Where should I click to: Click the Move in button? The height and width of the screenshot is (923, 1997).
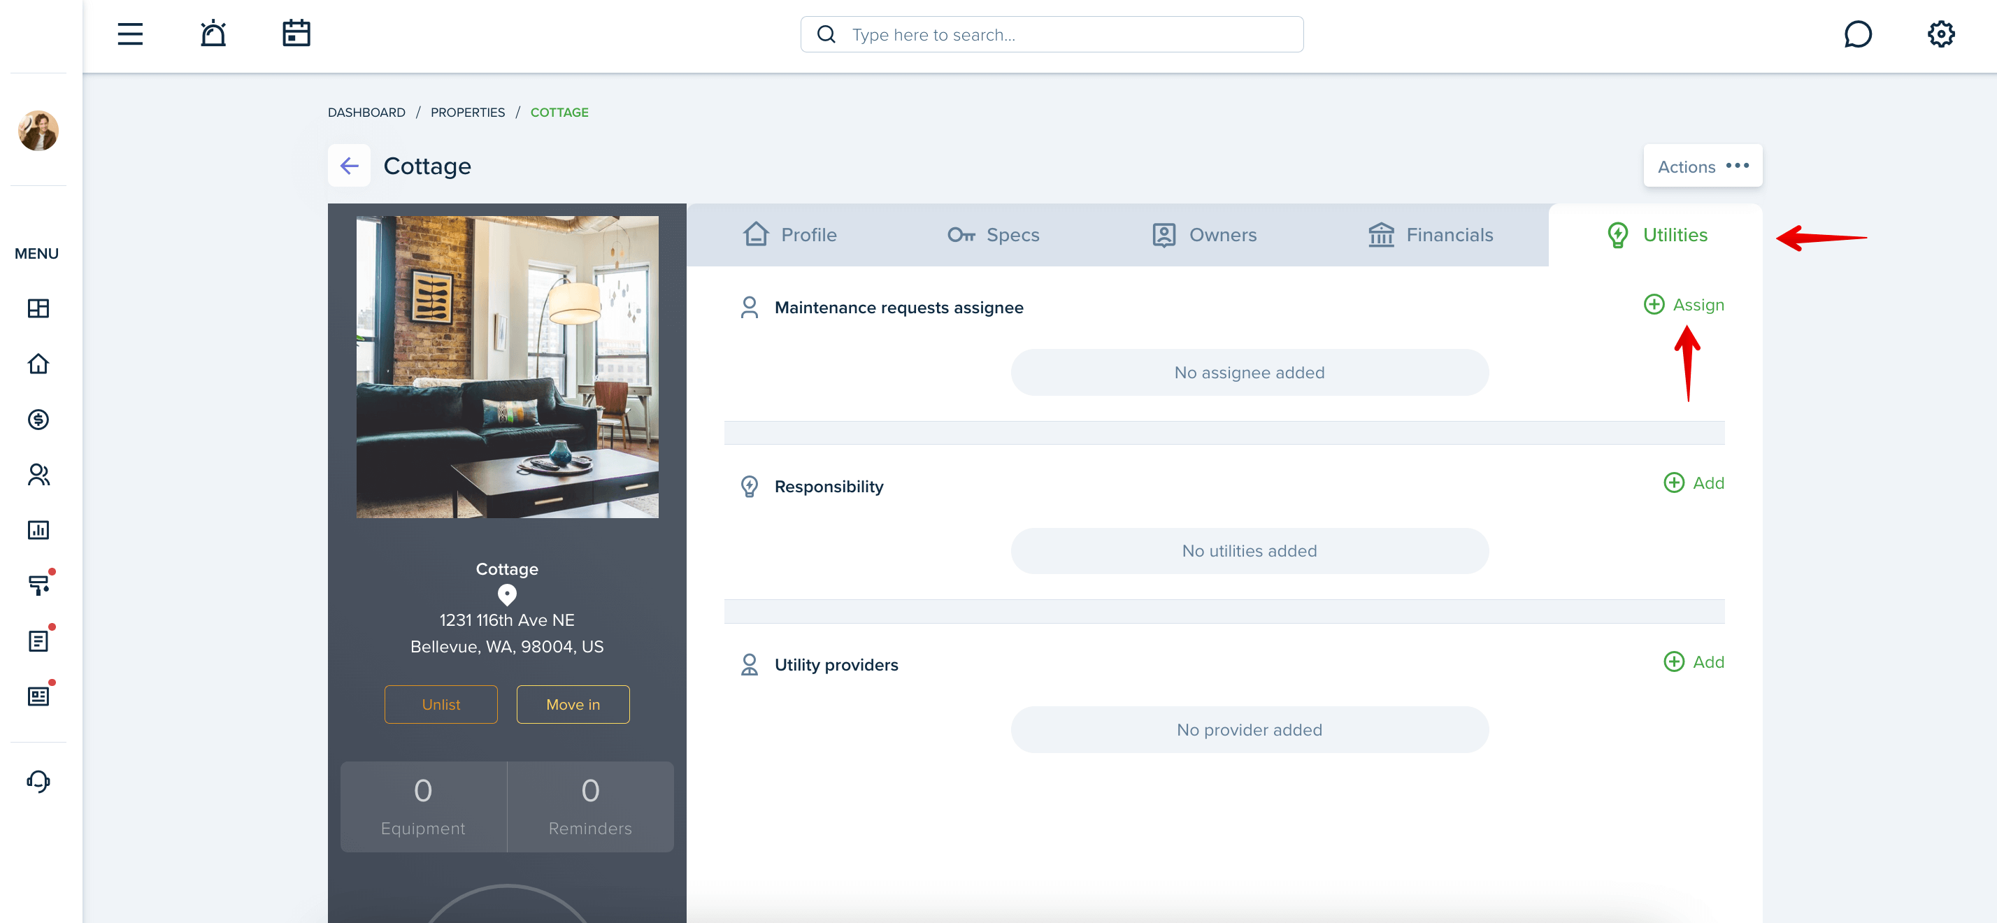click(x=573, y=704)
